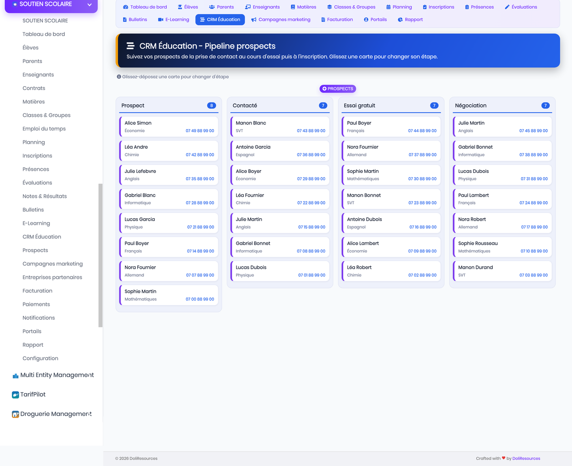The height and width of the screenshot is (466, 572).
Task: Click the Planning calendar icon in top tabs
Action: click(x=388, y=7)
